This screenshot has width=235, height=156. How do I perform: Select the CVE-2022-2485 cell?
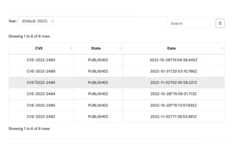point(41,105)
